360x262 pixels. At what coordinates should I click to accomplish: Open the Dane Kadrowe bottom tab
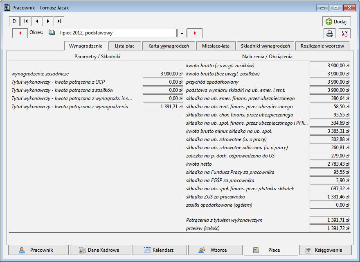[x=101, y=250]
